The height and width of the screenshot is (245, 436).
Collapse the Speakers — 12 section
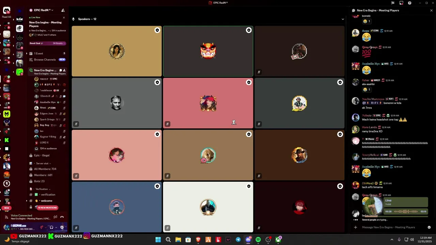[343, 19]
